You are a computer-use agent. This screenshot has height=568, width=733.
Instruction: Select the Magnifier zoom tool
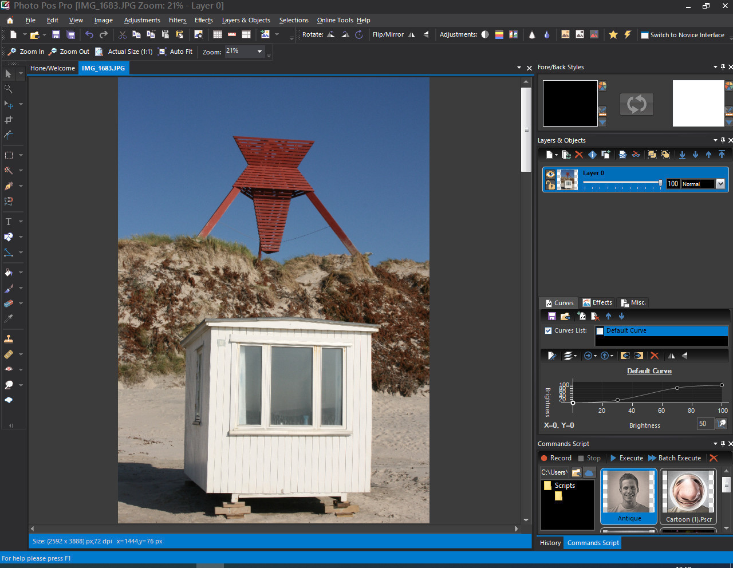coord(9,89)
